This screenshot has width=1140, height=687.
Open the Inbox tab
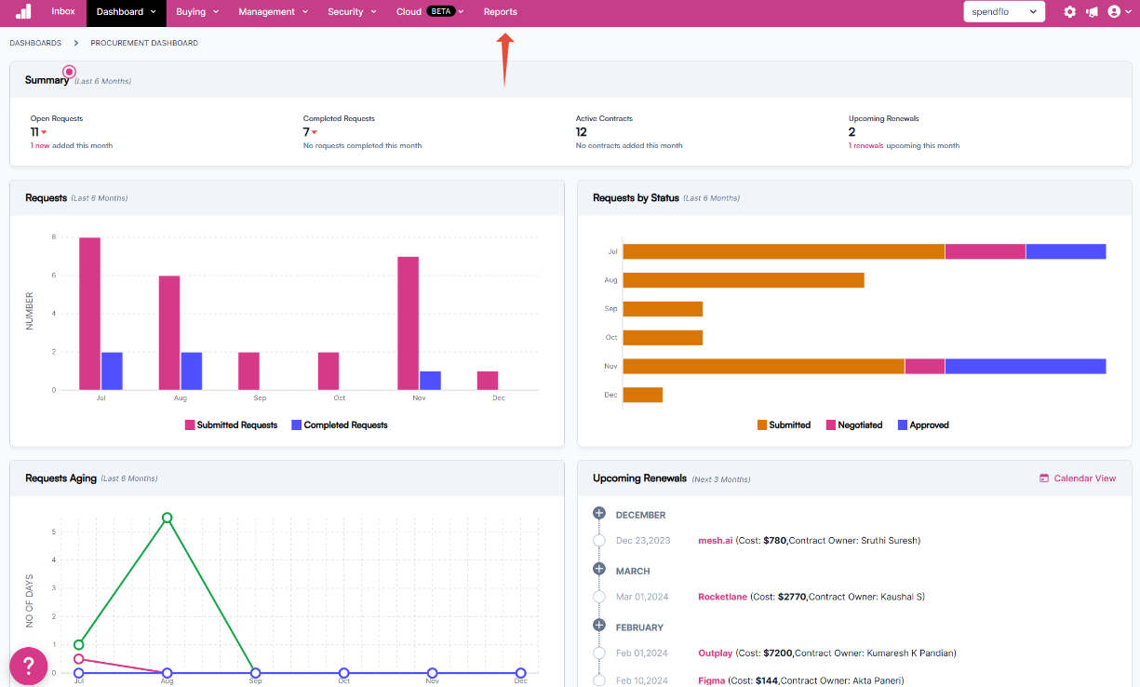coord(63,12)
